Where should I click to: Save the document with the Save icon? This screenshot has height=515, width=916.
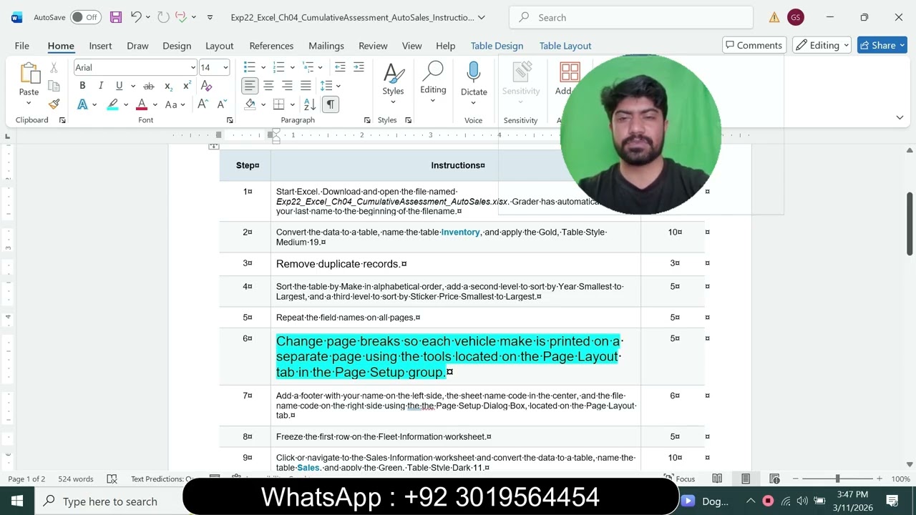pos(115,17)
